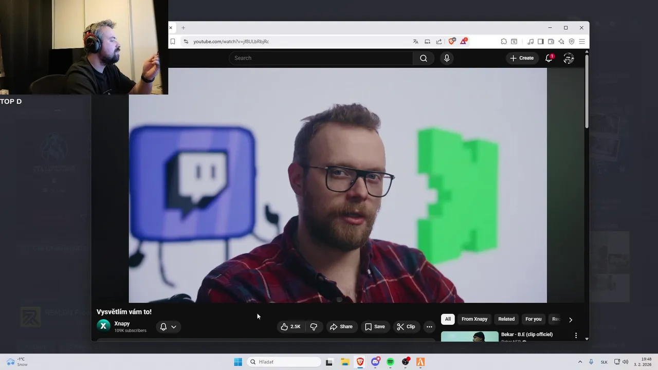Click the translate page icon
The height and width of the screenshot is (370, 658).
[x=415, y=42]
